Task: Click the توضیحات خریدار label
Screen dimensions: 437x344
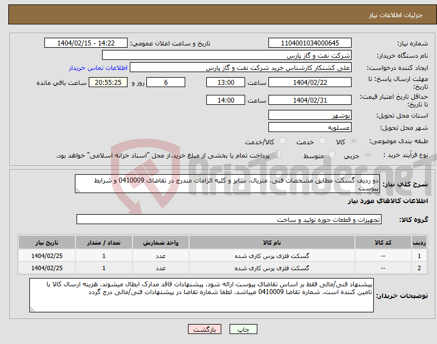Action: 402,296
